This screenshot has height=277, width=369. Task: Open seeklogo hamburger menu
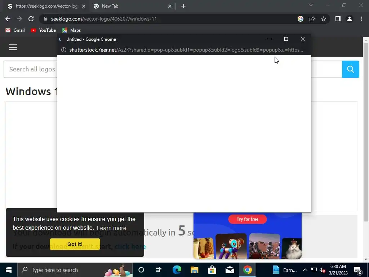coord(13,47)
